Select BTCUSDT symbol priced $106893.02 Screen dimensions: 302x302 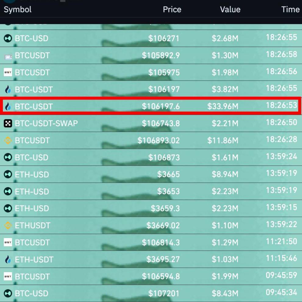32,140
